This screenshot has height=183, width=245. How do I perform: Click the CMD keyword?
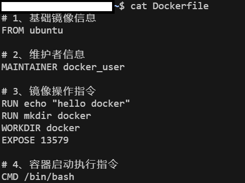click(10, 177)
